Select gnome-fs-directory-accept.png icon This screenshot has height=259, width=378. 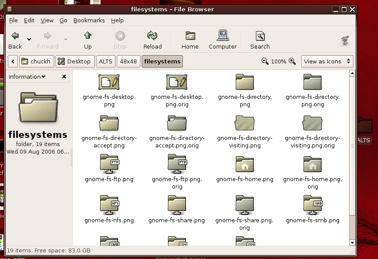click(x=109, y=123)
